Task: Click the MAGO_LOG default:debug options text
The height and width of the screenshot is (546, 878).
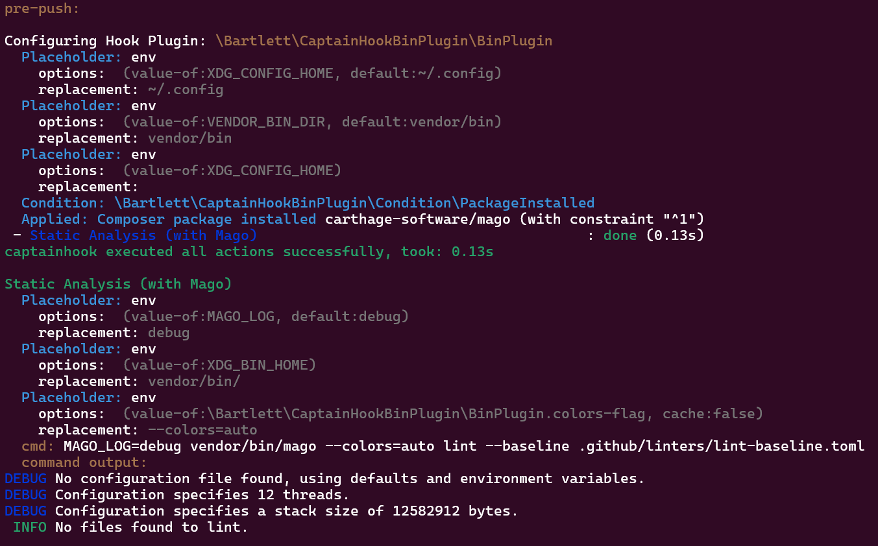Action: 265,316
